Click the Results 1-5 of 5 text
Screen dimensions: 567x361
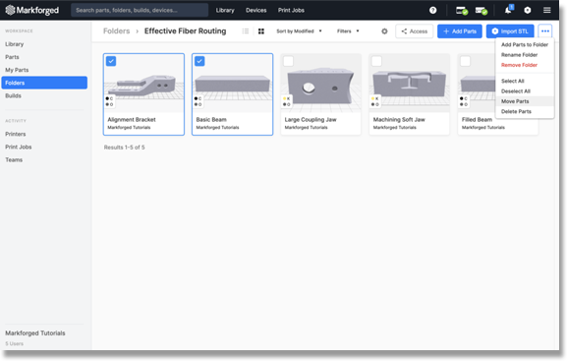124,148
